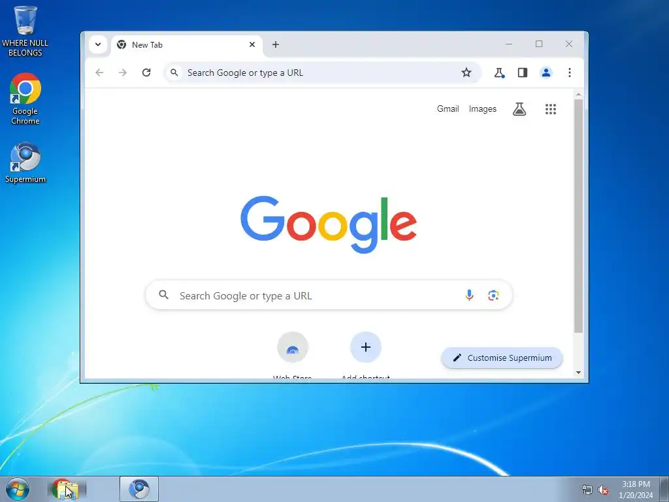
Task: Click the Supermium taskbar button
Action: pos(139,489)
